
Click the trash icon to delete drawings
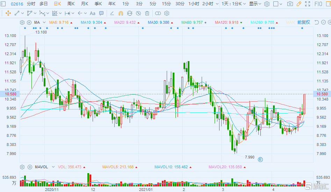147,13
